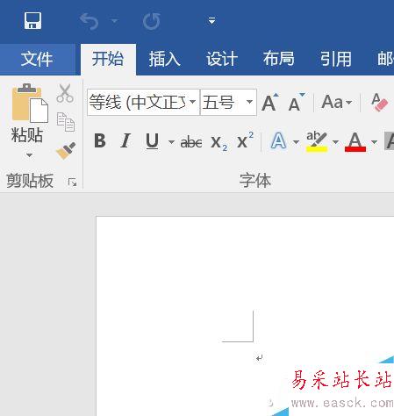Open the 剪贴板 dialog launcher
This screenshot has height=416, width=394.
(72, 183)
